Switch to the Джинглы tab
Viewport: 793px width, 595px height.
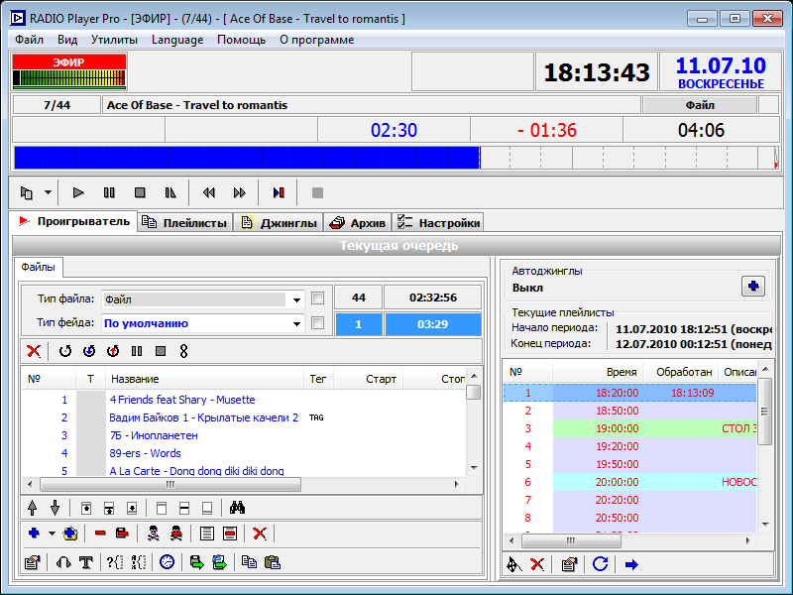click(280, 223)
